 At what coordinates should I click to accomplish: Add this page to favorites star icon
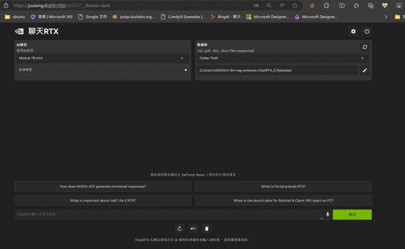pyautogui.click(x=295, y=6)
